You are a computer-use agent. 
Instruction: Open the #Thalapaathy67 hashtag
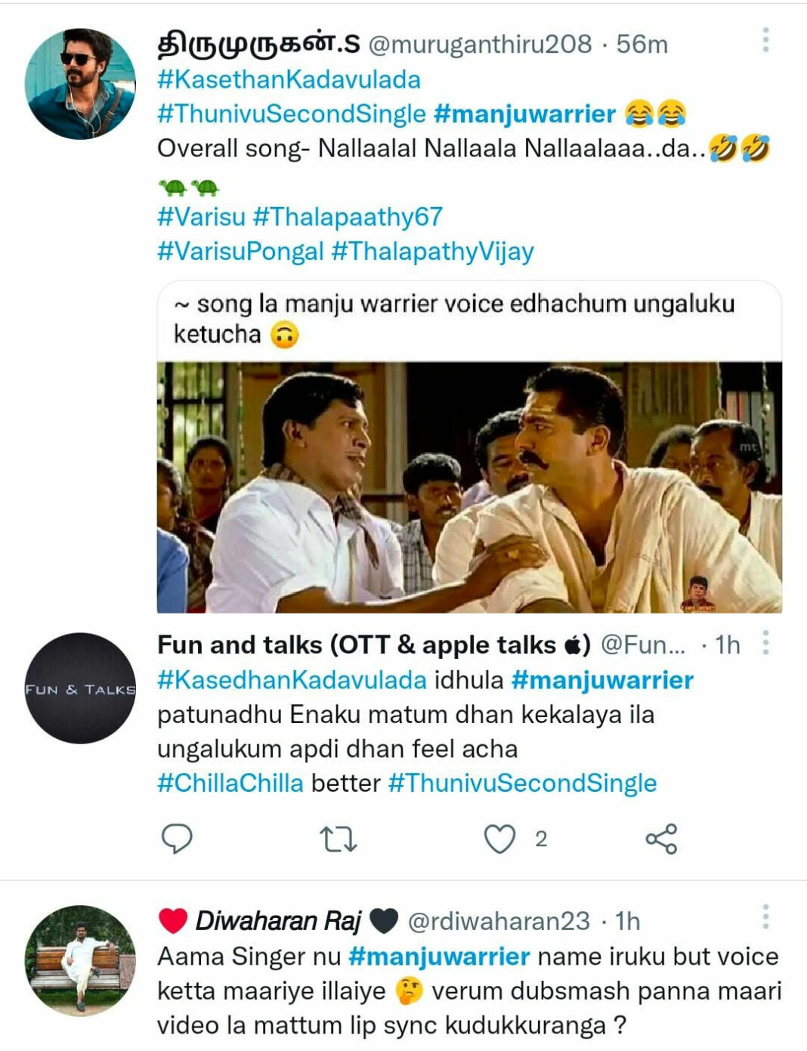346,217
